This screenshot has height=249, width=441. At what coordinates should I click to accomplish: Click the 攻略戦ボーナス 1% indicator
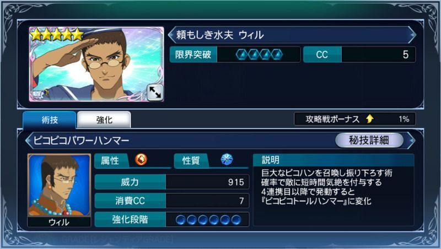click(x=354, y=119)
